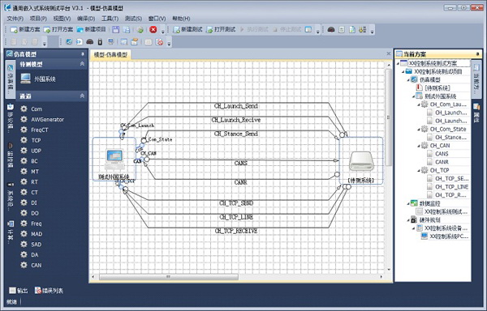Screen dimensions: 487x311
Task: Click the save disk toolbar icon
Action: (x=115, y=29)
